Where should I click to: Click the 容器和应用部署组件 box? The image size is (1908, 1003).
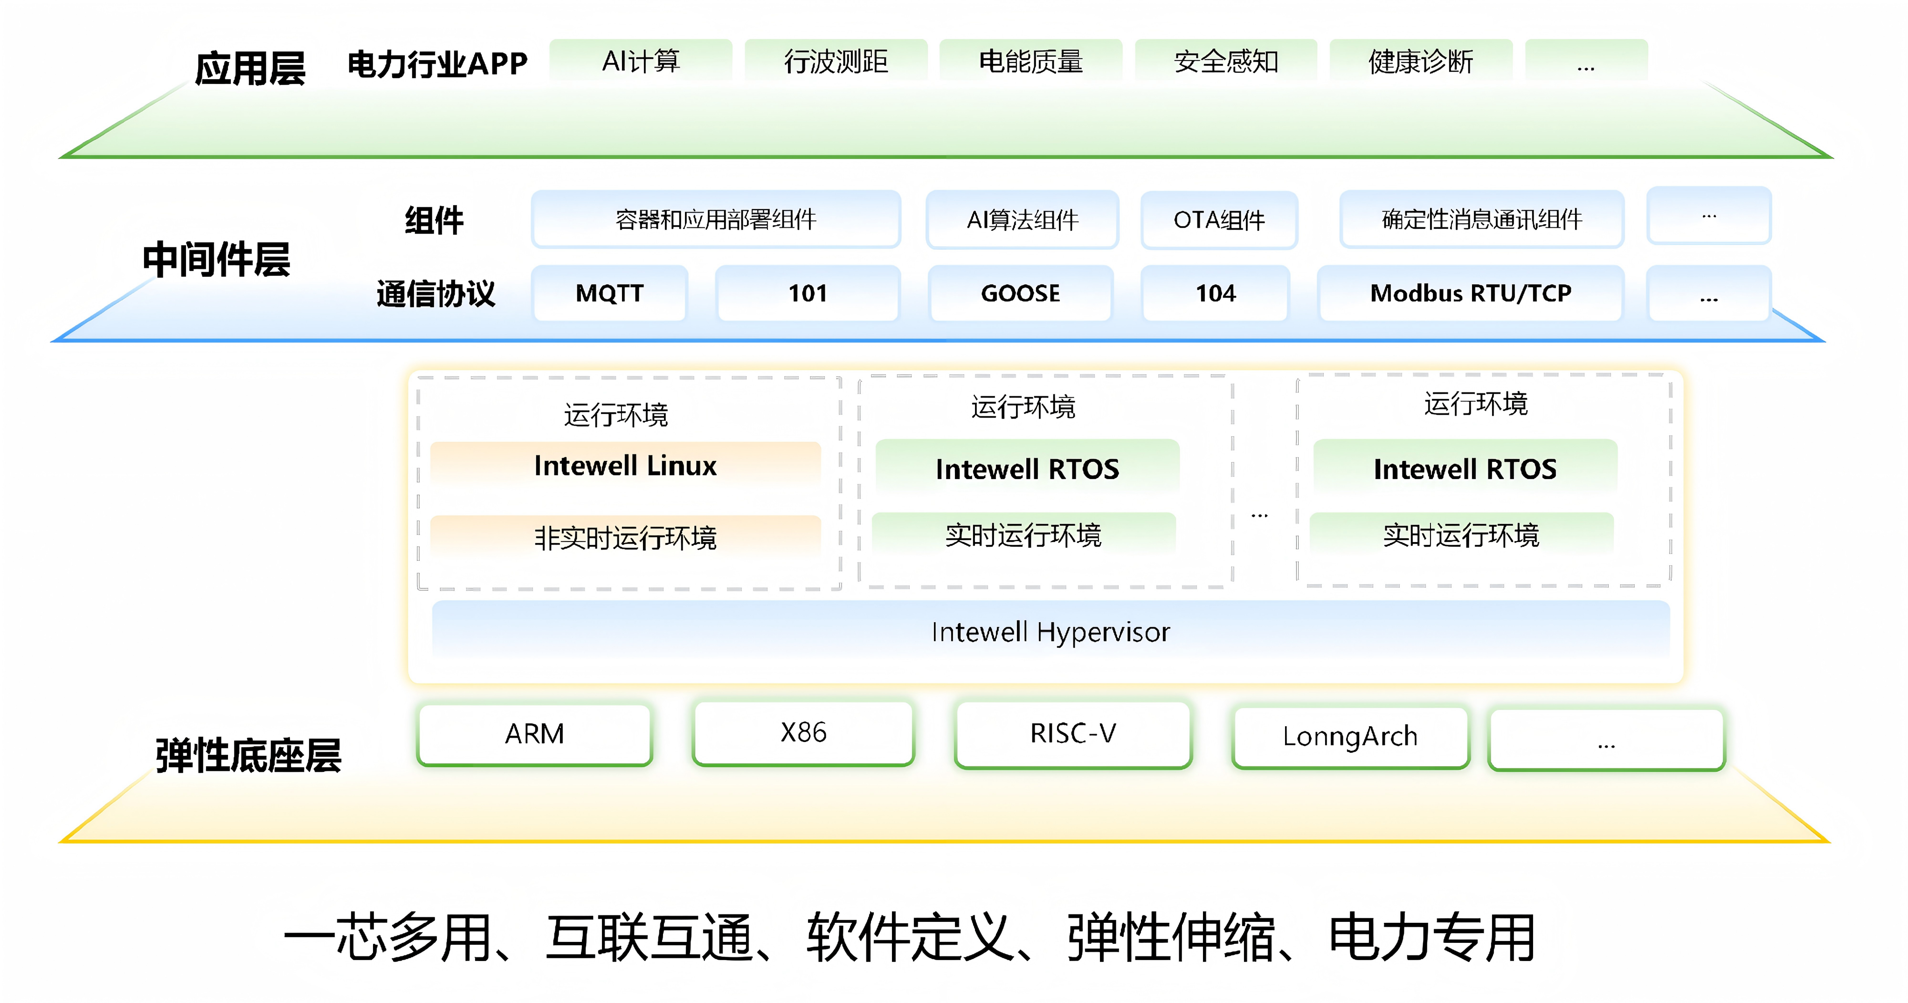(715, 219)
